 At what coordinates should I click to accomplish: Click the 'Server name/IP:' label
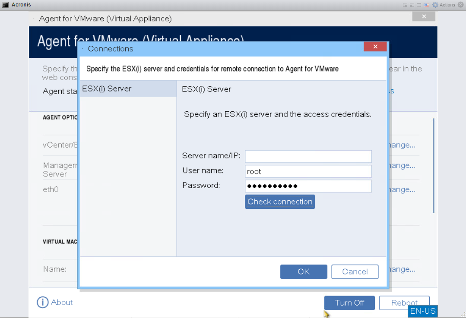[x=211, y=156]
